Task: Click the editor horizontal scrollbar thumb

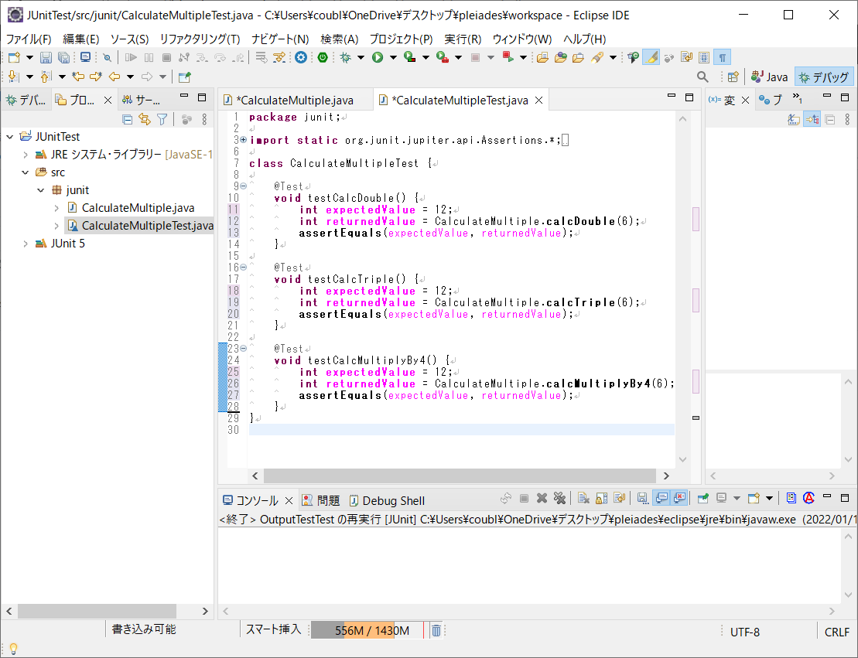Action: 460,476
